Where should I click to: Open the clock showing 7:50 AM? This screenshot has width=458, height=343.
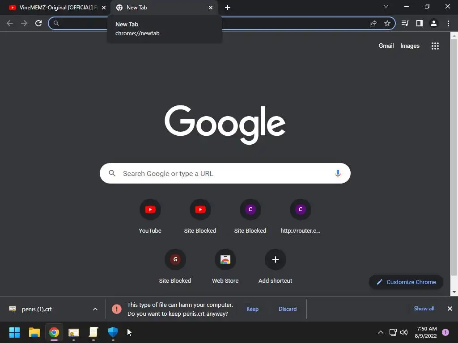pos(426,332)
